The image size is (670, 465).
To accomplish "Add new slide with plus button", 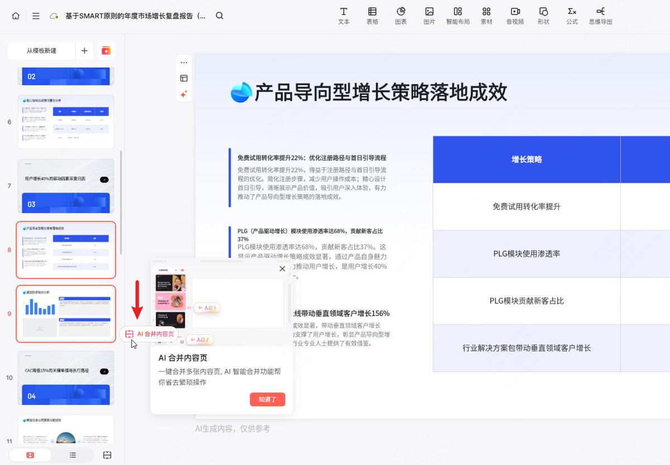I will point(84,51).
